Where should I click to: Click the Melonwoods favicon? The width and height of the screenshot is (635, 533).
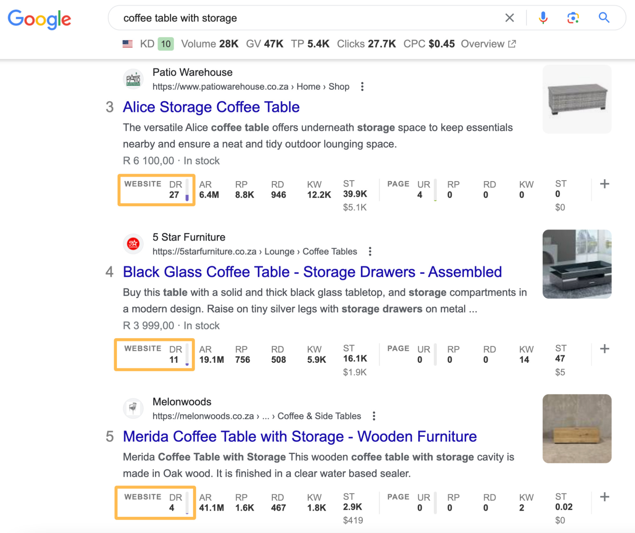(x=133, y=408)
